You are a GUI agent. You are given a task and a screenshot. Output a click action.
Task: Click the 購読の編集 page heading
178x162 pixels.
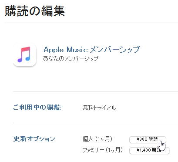pos(35,11)
